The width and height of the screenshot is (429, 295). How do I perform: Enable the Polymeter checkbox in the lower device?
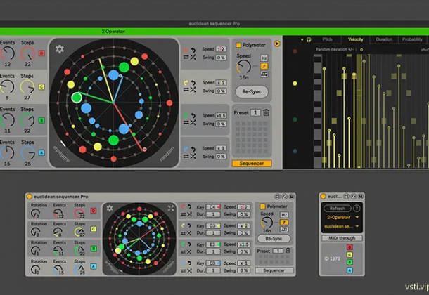[x=262, y=206]
